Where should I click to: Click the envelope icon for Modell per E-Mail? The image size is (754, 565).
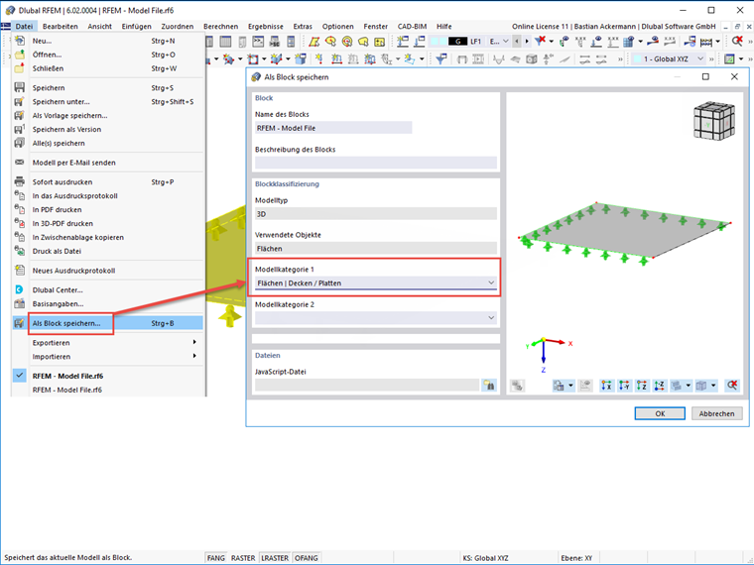19,163
